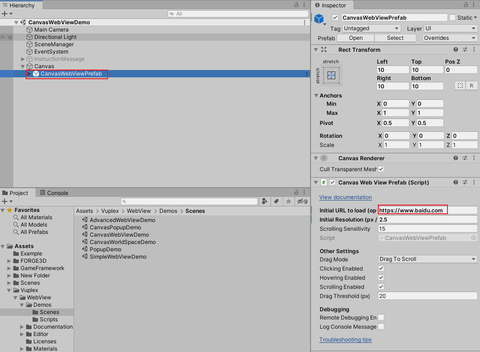
Task: Open the Drag Mode dropdown
Action: click(428, 259)
